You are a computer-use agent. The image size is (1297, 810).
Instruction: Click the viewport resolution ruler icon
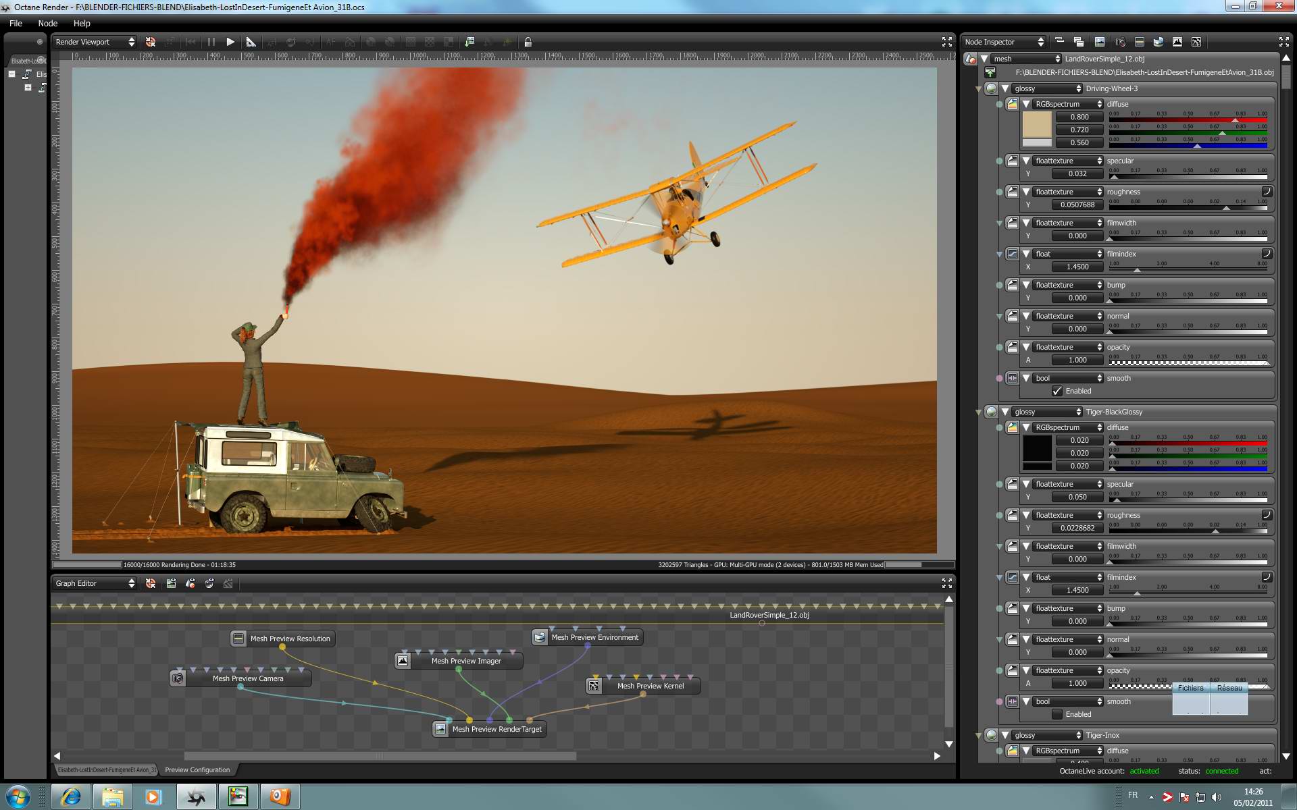coord(251,42)
